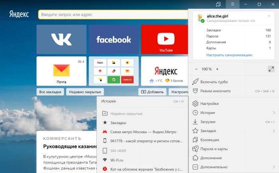The height and width of the screenshot is (173, 279).
Task: Expand Дополнительно submenu arrow
Action: tap(274, 167)
